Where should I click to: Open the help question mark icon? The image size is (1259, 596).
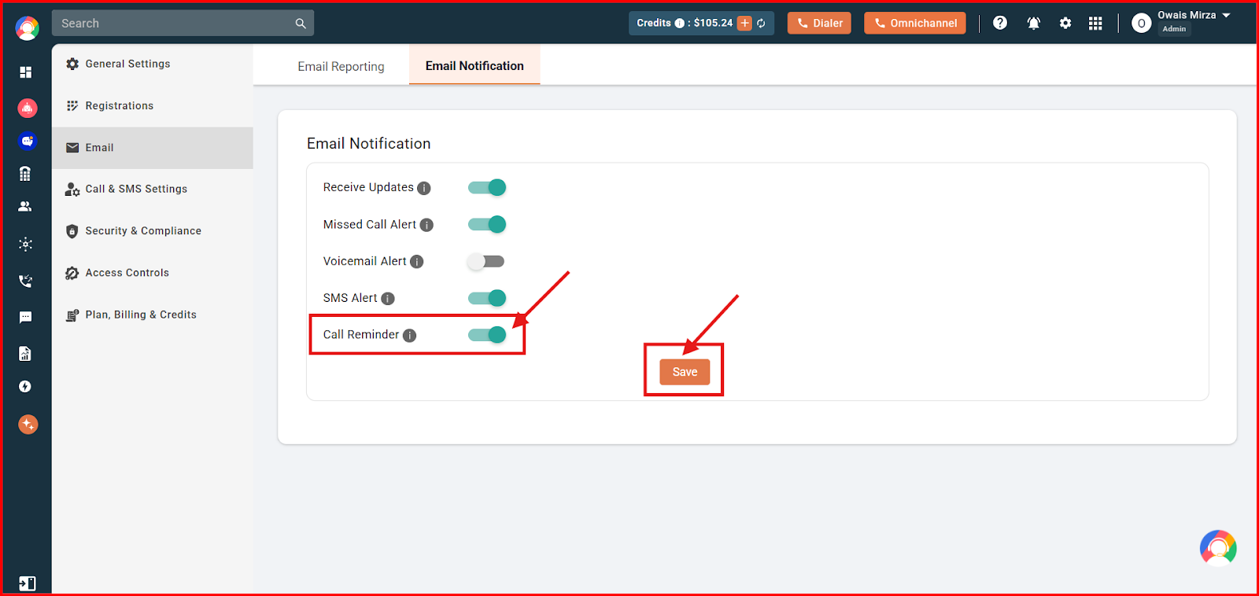pos(999,23)
